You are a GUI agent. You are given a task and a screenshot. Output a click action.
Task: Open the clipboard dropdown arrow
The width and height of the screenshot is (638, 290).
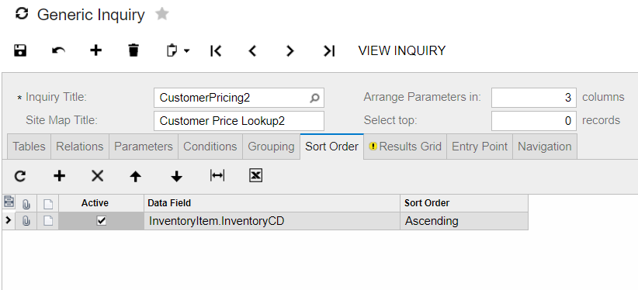[186, 51]
